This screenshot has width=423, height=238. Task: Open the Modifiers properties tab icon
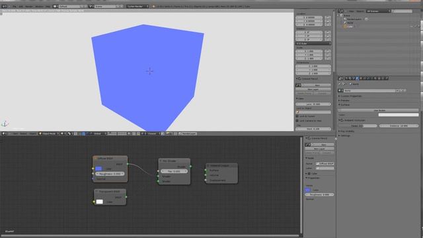pos(368,78)
